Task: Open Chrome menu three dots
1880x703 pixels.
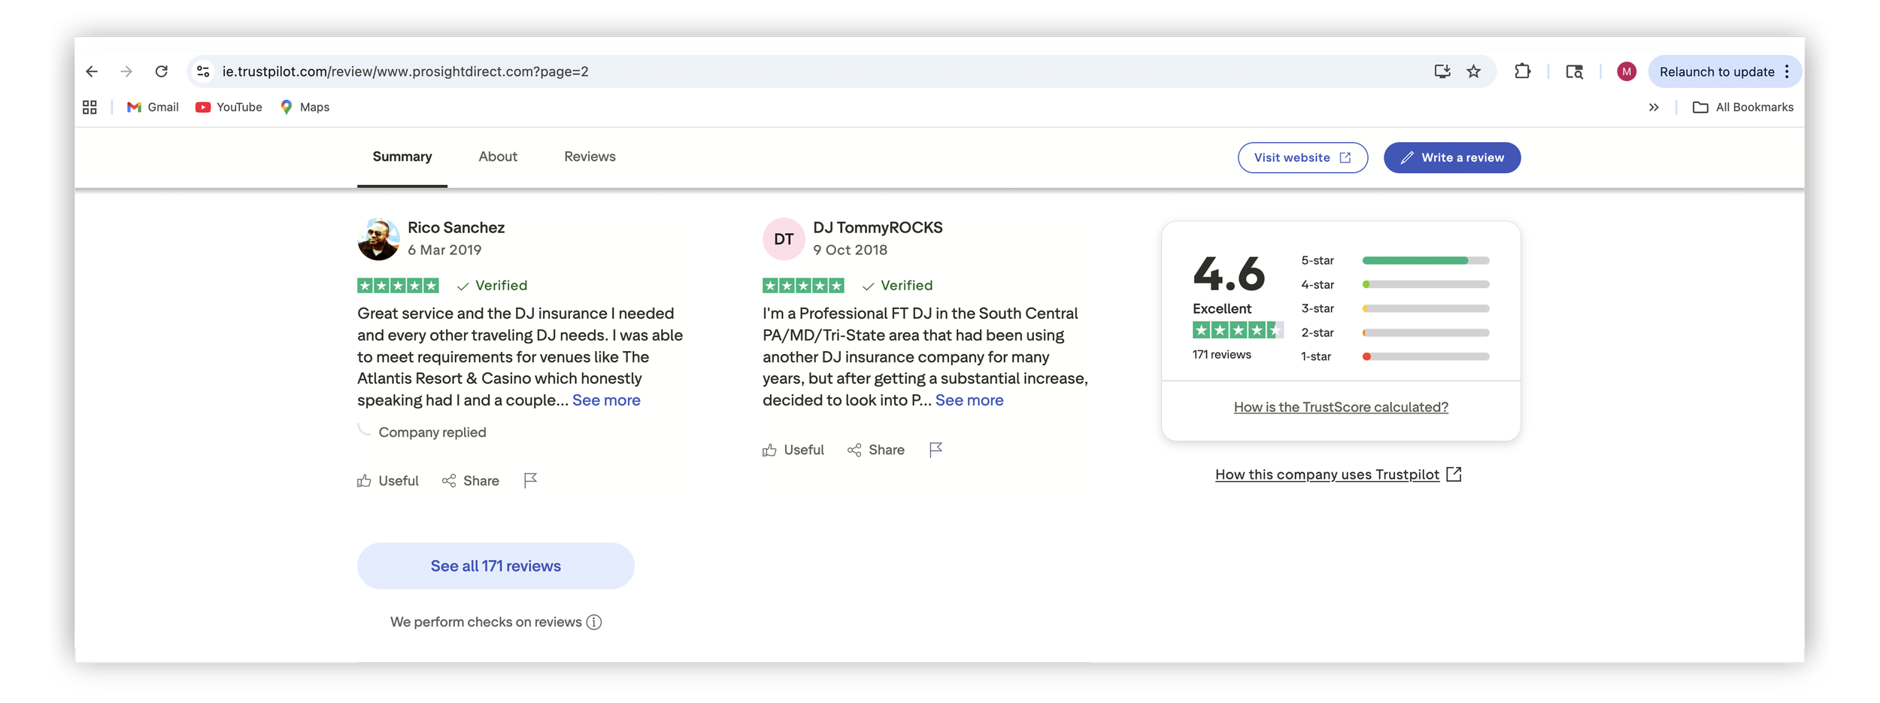Action: [1787, 71]
